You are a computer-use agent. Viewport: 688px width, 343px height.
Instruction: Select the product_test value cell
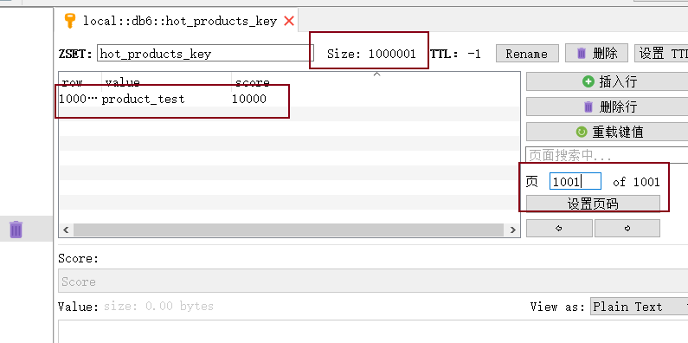point(144,100)
